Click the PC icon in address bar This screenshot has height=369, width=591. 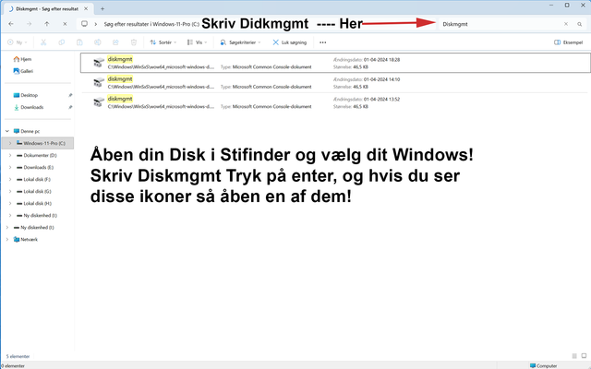84,24
